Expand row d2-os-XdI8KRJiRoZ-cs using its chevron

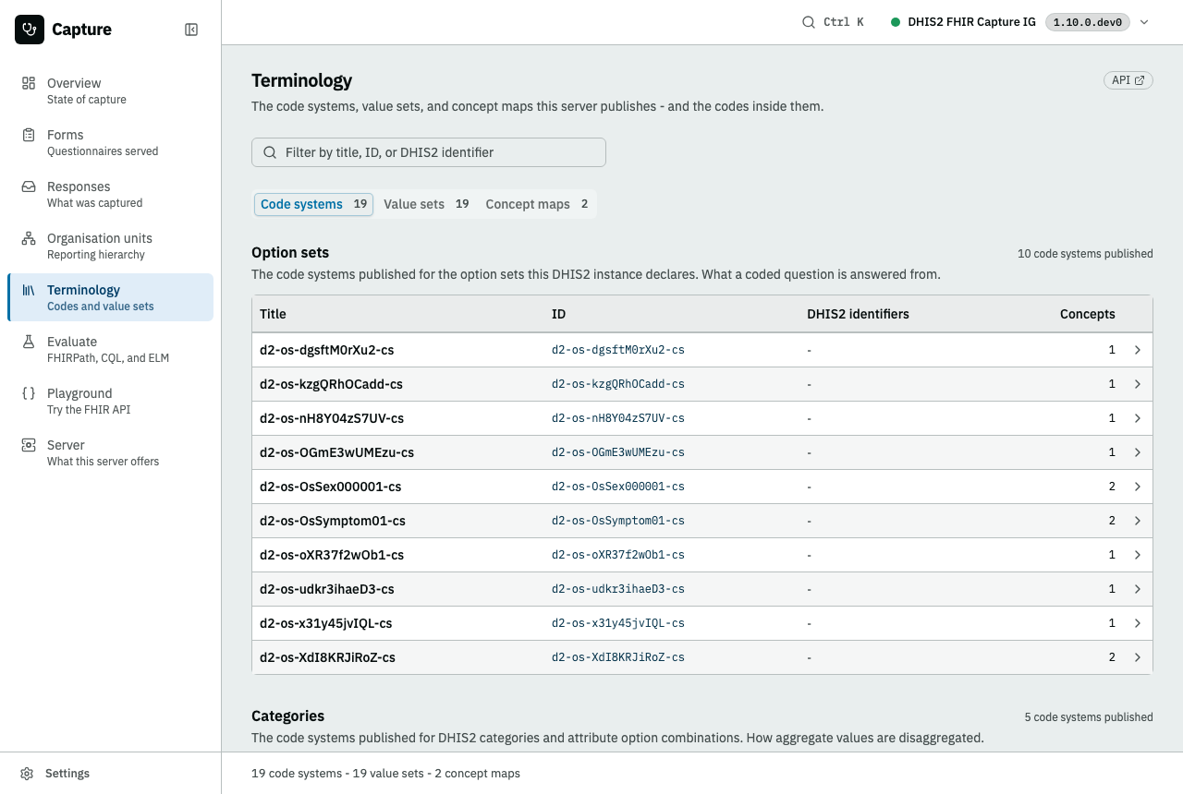point(1138,657)
